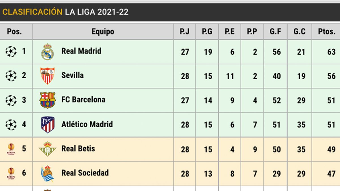The height and width of the screenshot is (191, 340).
Task: Click Champions League icon beside position 1
Action: click(11, 51)
